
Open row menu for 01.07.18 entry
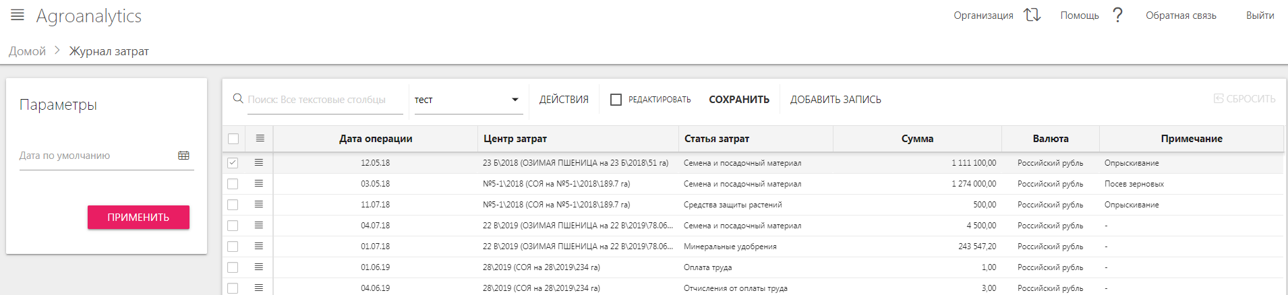259,246
